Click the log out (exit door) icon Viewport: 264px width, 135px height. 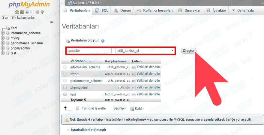22,12
